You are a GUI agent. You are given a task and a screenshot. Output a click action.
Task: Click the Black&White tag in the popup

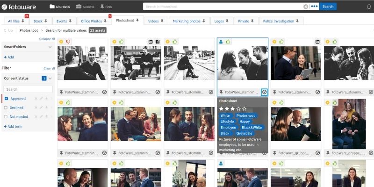tap(252, 127)
